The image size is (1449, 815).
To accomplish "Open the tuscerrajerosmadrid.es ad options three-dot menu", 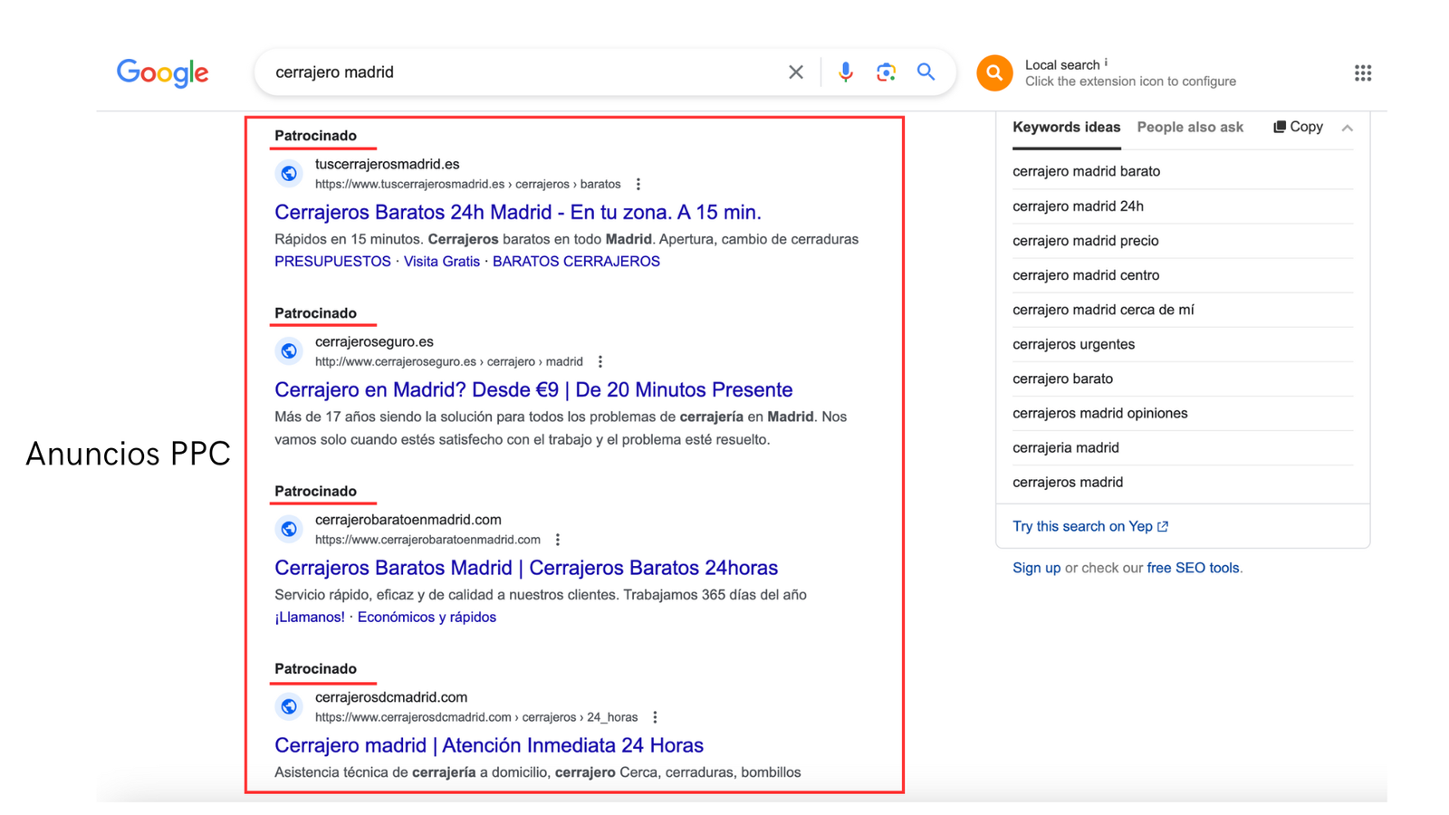I will click(x=638, y=184).
